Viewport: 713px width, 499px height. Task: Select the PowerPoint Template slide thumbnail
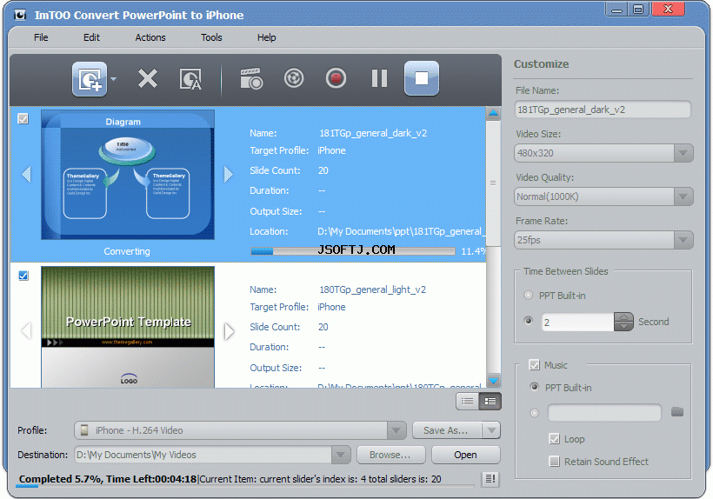128,327
